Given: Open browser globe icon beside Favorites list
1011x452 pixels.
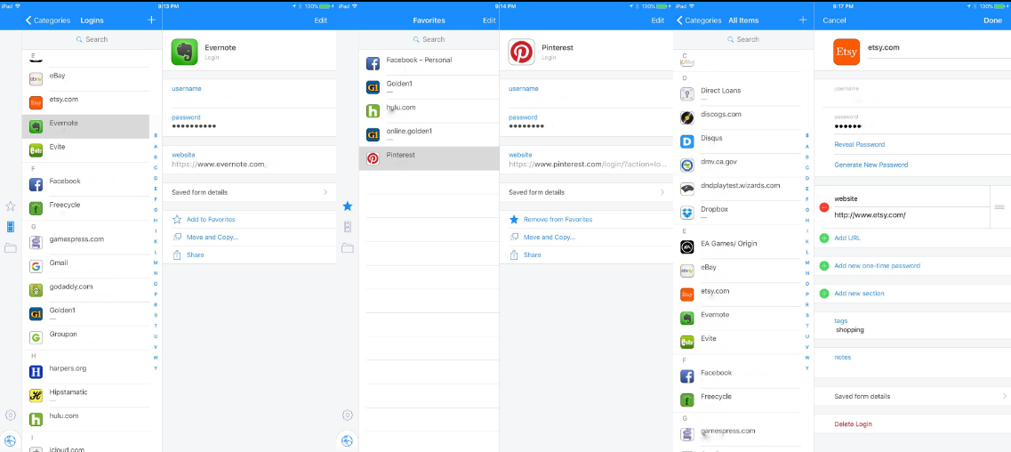Looking at the screenshot, I should (x=348, y=441).
